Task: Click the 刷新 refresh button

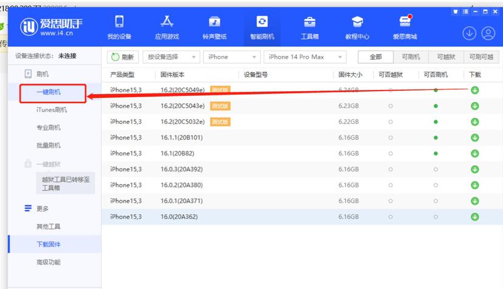Action: coord(123,57)
